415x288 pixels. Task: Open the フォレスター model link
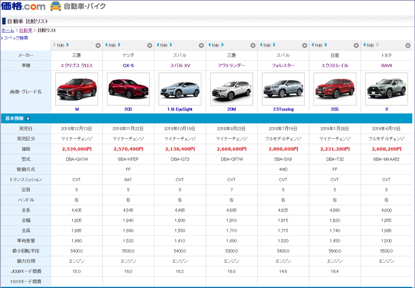(x=283, y=66)
